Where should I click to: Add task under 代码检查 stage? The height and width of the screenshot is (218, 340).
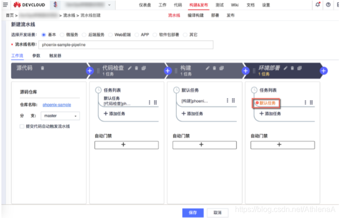point(114,114)
